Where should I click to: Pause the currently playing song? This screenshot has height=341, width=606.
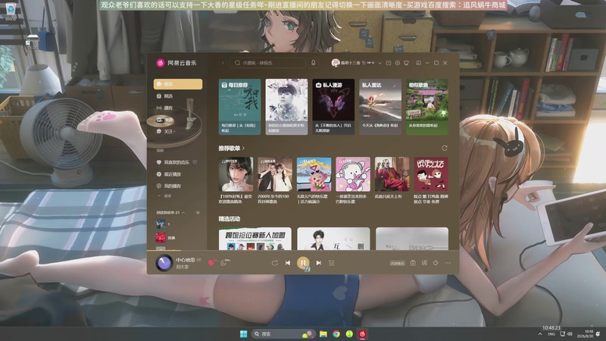[303, 263]
